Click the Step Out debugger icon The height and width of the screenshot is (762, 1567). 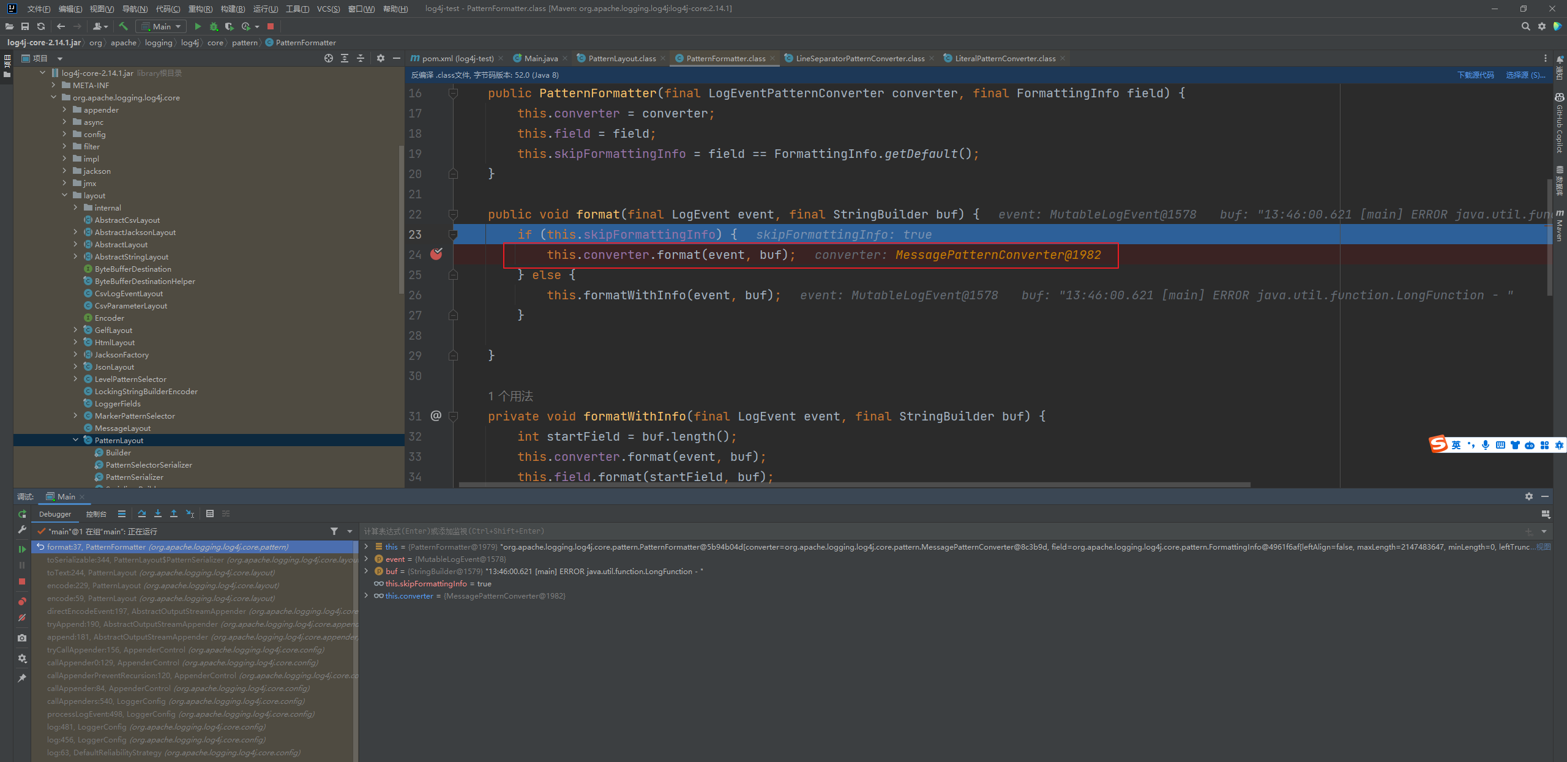[174, 514]
